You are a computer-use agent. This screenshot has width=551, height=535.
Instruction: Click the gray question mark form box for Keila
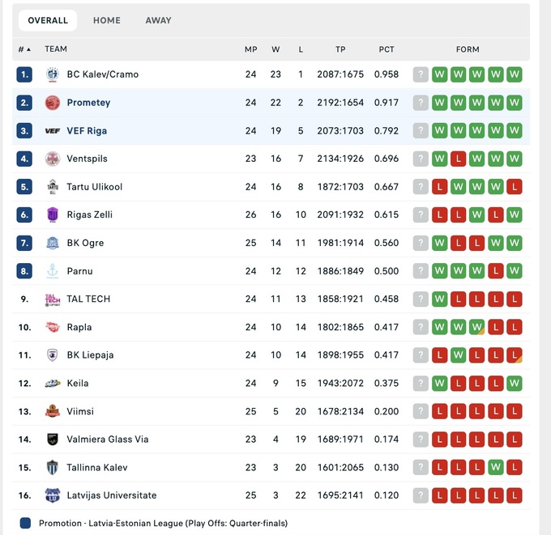tap(421, 384)
